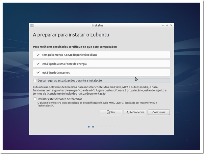Go back with the Retroceder button

point(135,112)
